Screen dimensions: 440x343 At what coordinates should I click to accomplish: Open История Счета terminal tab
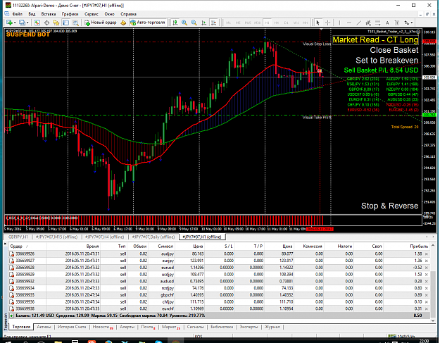(x=72, y=327)
